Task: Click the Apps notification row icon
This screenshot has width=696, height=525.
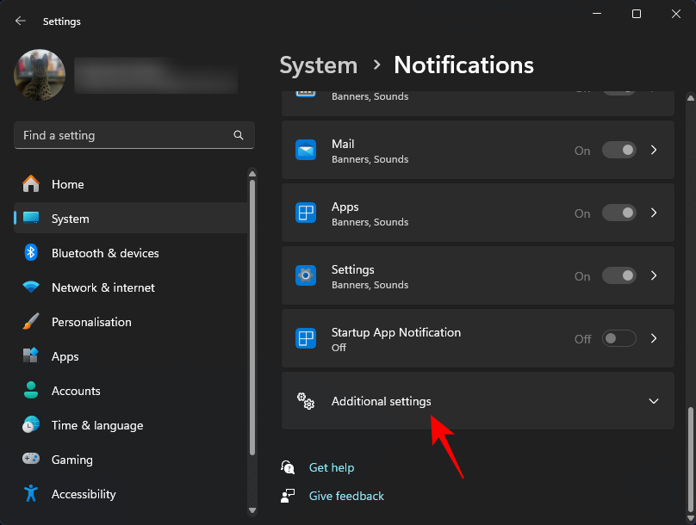Action: pos(306,213)
